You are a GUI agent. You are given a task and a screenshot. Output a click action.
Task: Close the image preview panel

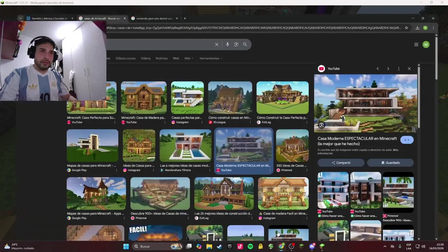click(x=409, y=69)
